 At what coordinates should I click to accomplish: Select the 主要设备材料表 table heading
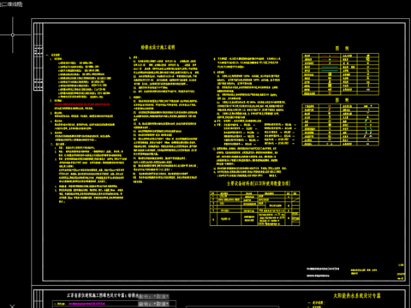tap(259, 183)
